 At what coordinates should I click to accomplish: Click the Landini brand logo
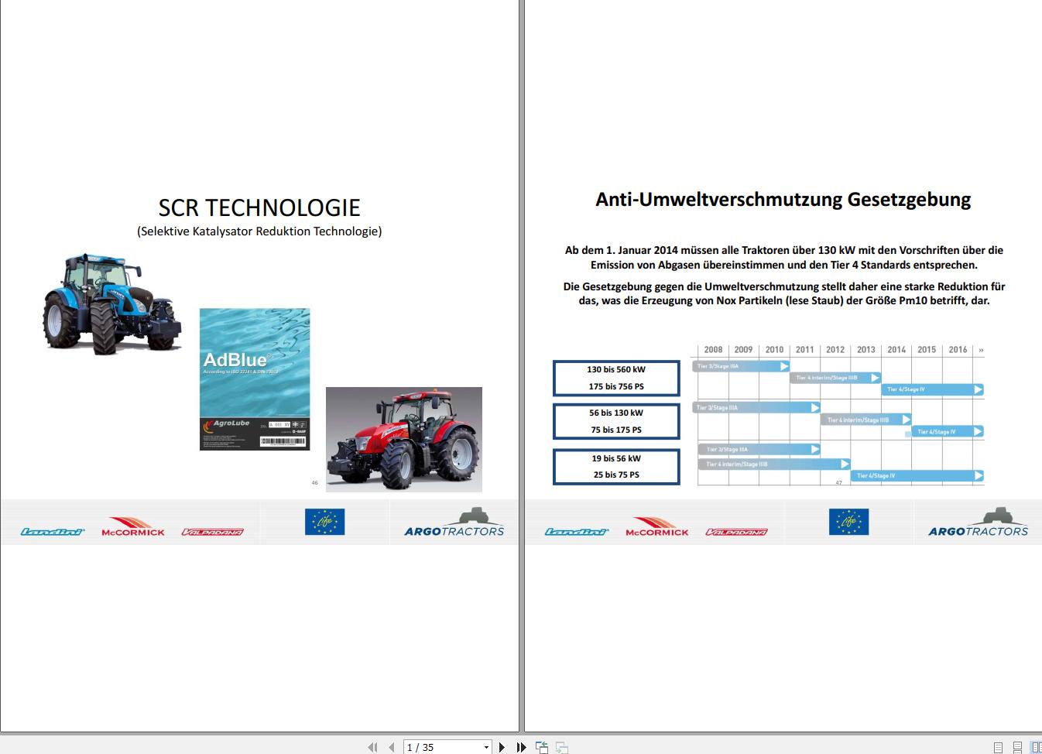[51, 530]
